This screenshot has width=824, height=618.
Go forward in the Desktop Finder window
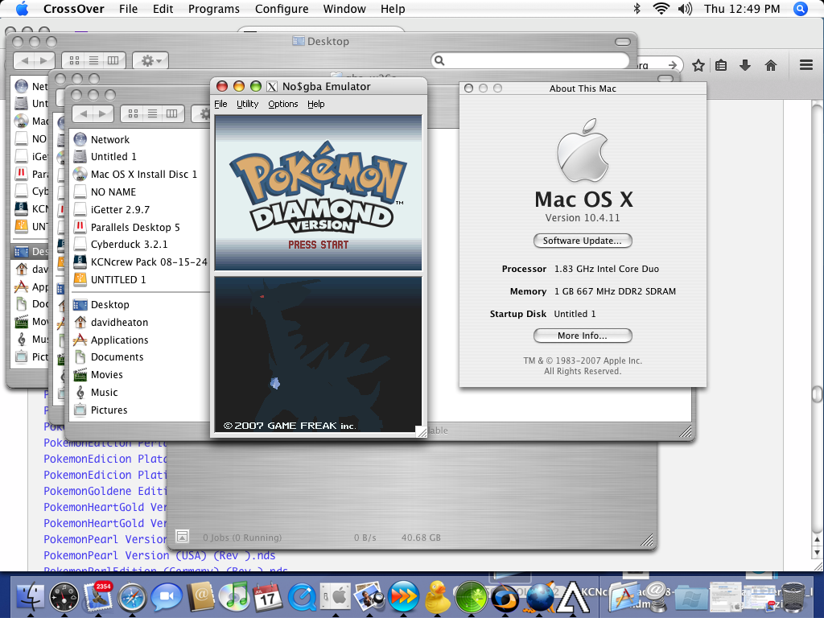(x=44, y=60)
